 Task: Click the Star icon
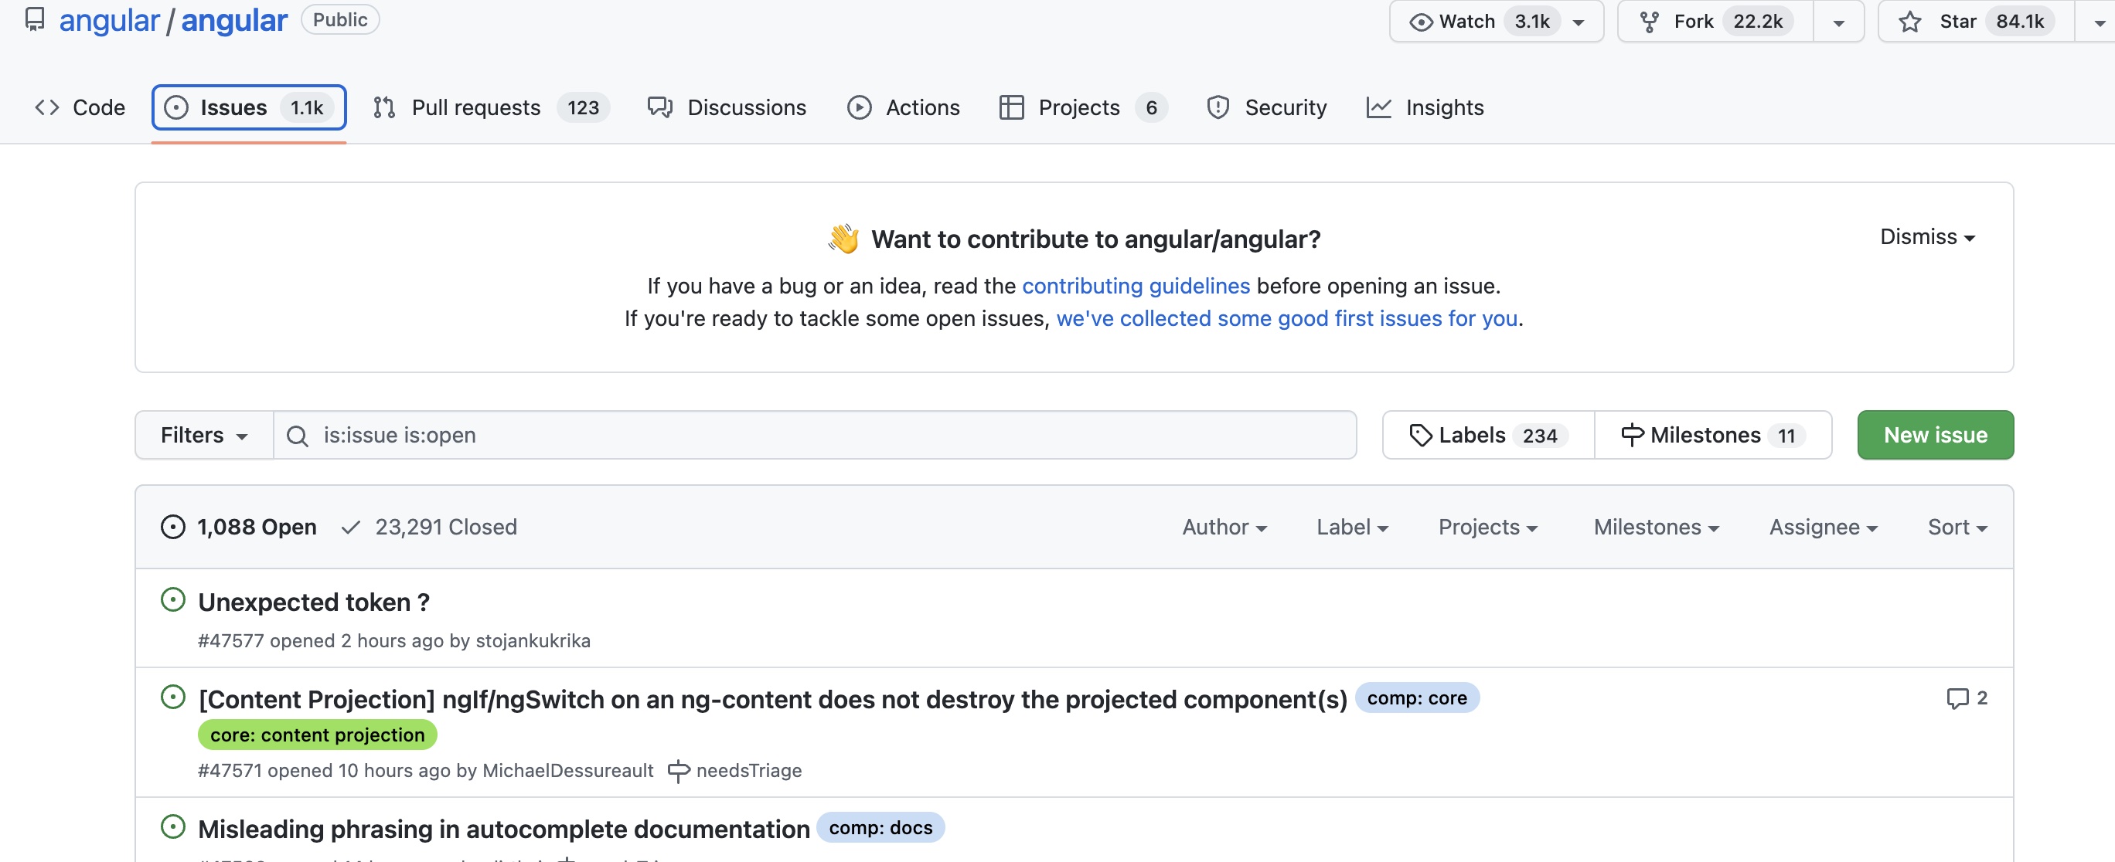coord(1911,22)
